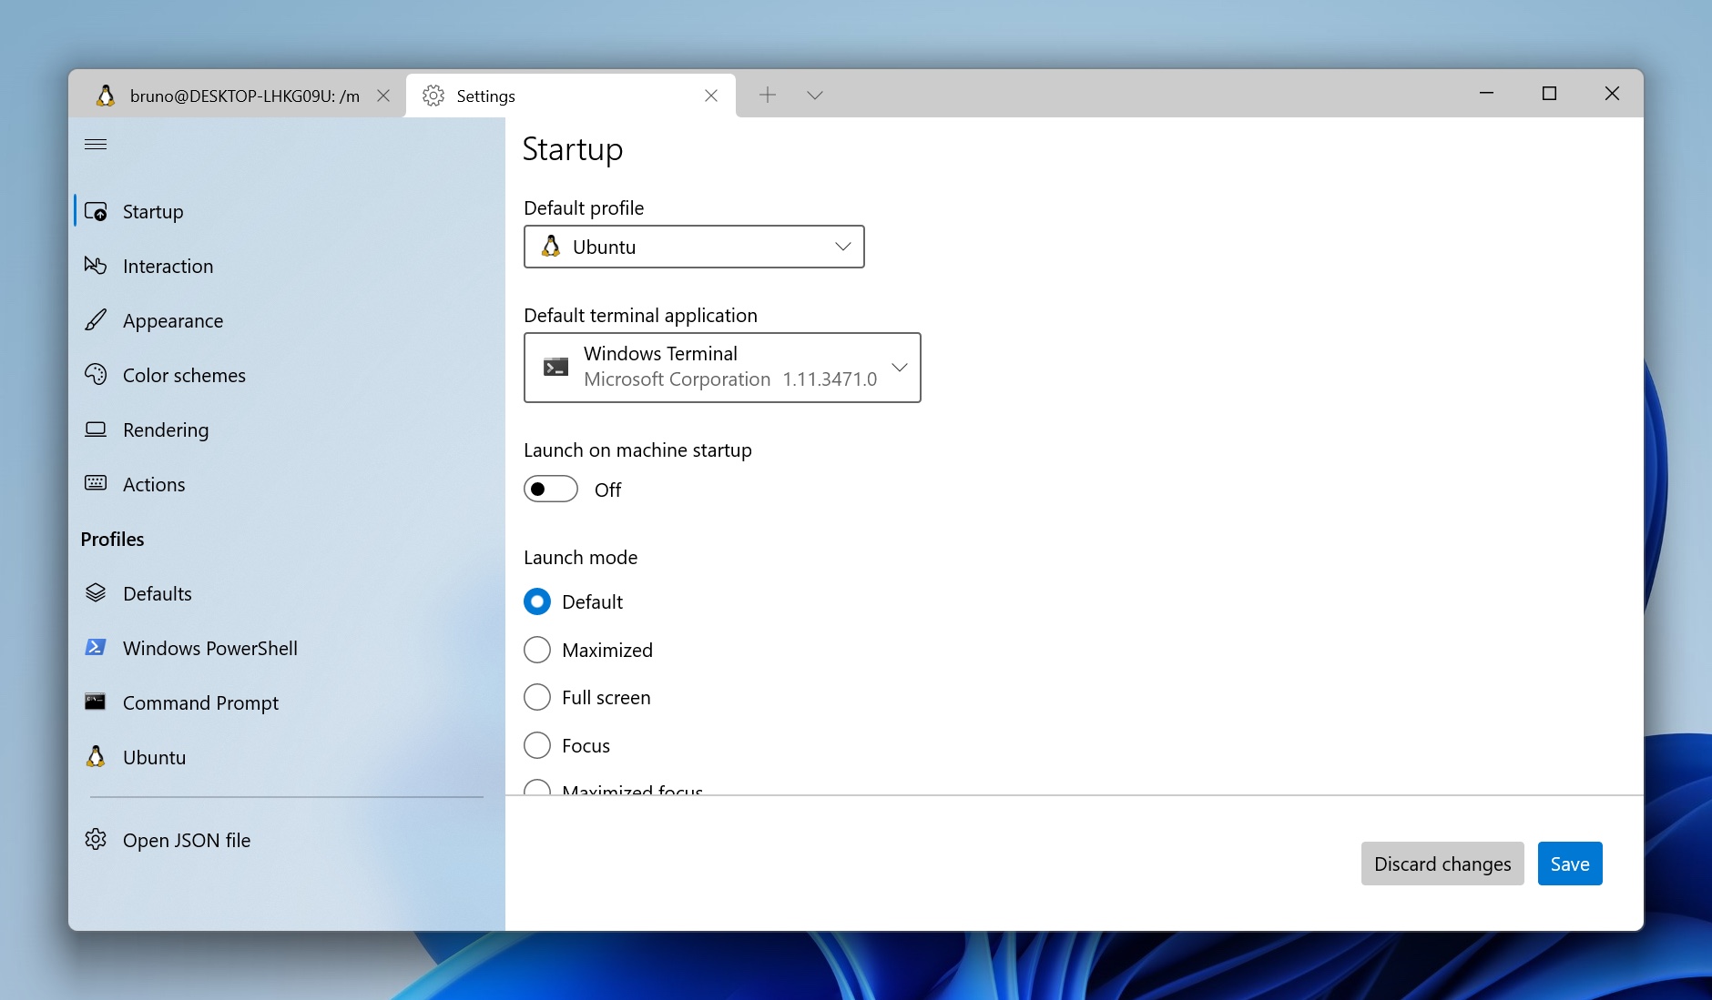
Task: Toggle Launch on machine startup switch
Action: click(x=550, y=489)
